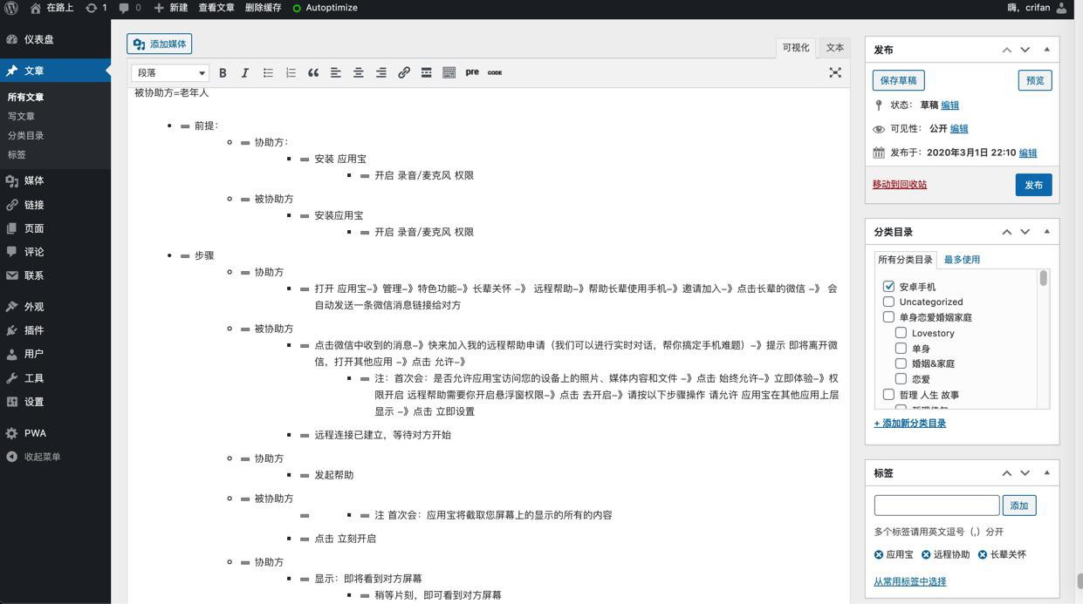Check the Uncategorized category
The width and height of the screenshot is (1083, 604).
(888, 302)
